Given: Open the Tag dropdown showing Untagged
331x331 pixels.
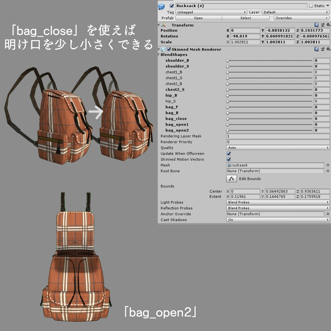Looking at the screenshot, I should click(211, 12).
